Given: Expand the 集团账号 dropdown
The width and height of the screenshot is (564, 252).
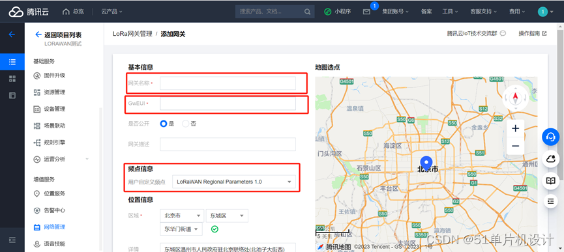Looking at the screenshot, I should pos(395,12).
